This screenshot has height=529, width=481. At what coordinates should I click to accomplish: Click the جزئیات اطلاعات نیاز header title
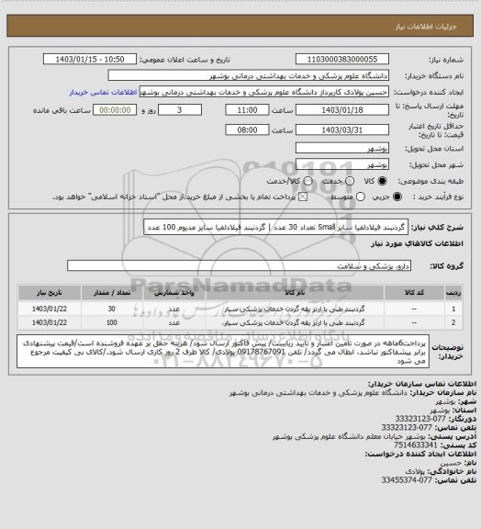click(426, 27)
